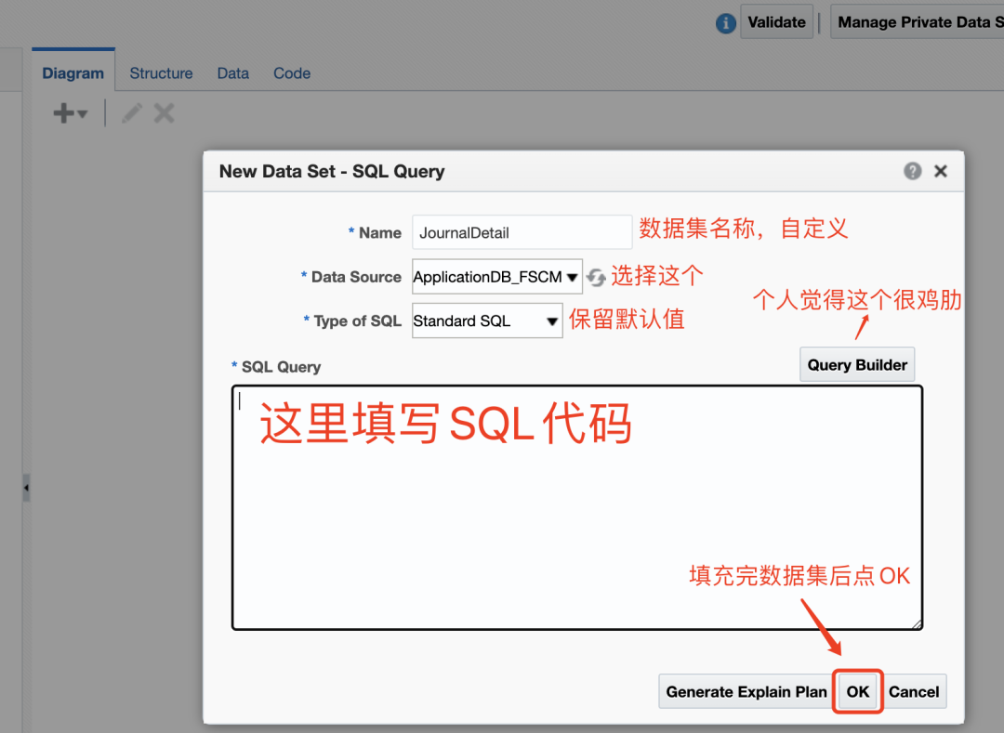
Task: Click the pencil edit data set icon
Action: tap(132, 113)
